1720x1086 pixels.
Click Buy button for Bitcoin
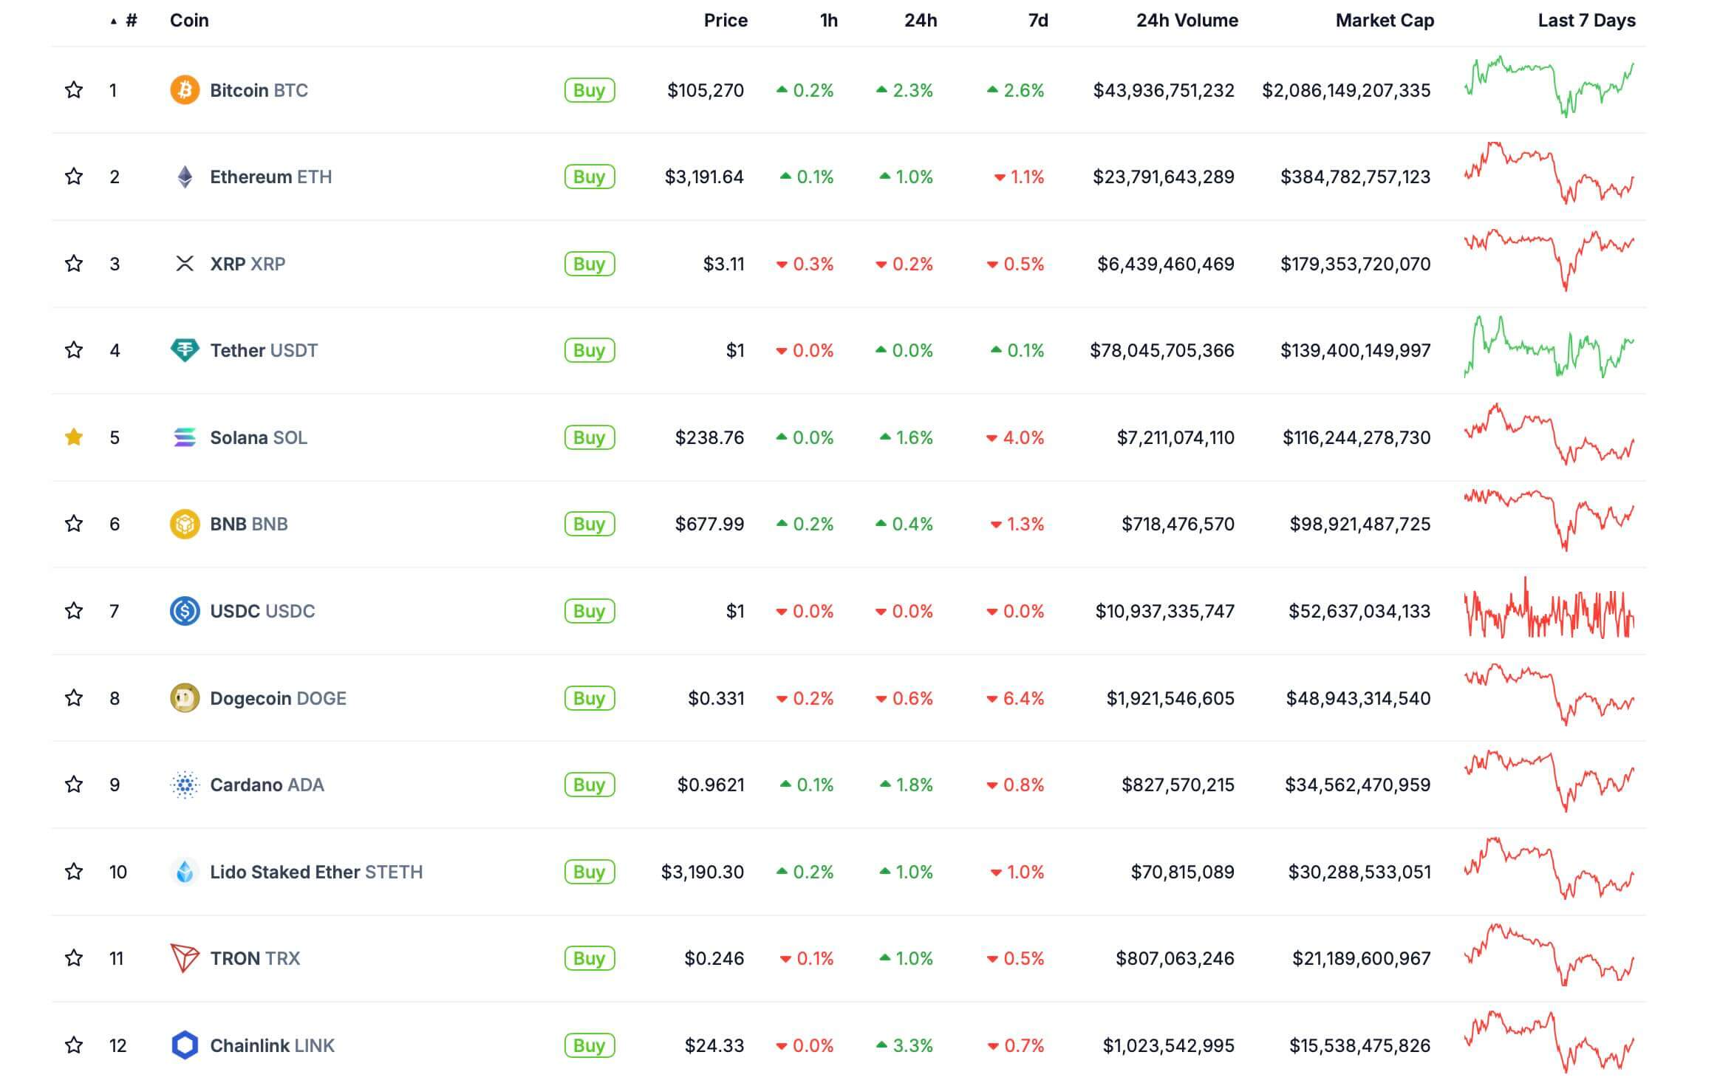tap(590, 90)
